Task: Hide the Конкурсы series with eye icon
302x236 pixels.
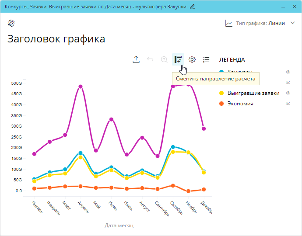Action: pyautogui.click(x=288, y=72)
